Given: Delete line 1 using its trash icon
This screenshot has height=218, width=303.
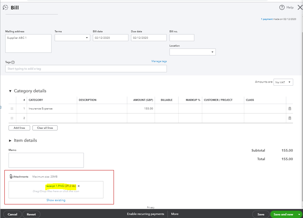Looking at the screenshot, I should point(289,108).
